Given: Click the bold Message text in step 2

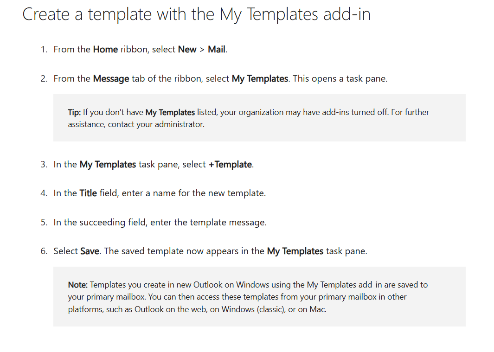Looking at the screenshot, I should (111, 78).
